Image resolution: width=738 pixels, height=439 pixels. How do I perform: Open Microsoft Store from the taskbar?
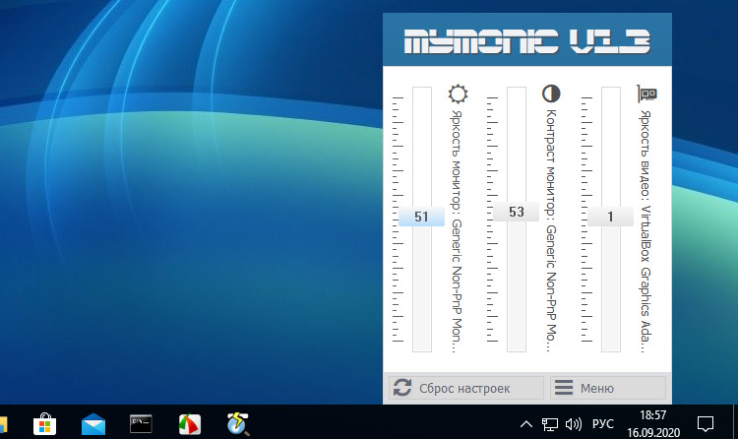(44, 424)
